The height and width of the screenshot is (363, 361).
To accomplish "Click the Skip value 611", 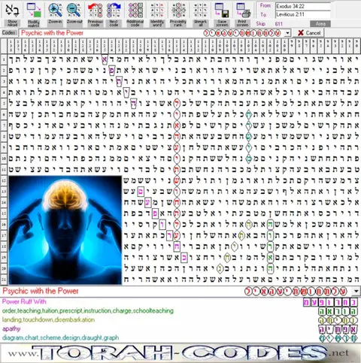I will click(278, 24).
